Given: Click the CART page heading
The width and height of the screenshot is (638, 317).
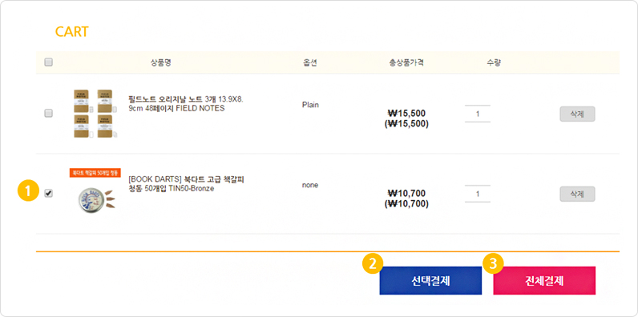Looking at the screenshot, I should [71, 32].
